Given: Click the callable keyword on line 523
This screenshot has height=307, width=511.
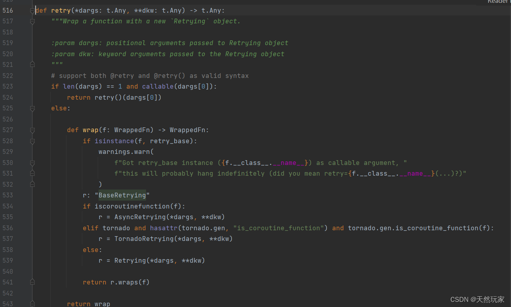Looking at the screenshot, I should 158,87.
